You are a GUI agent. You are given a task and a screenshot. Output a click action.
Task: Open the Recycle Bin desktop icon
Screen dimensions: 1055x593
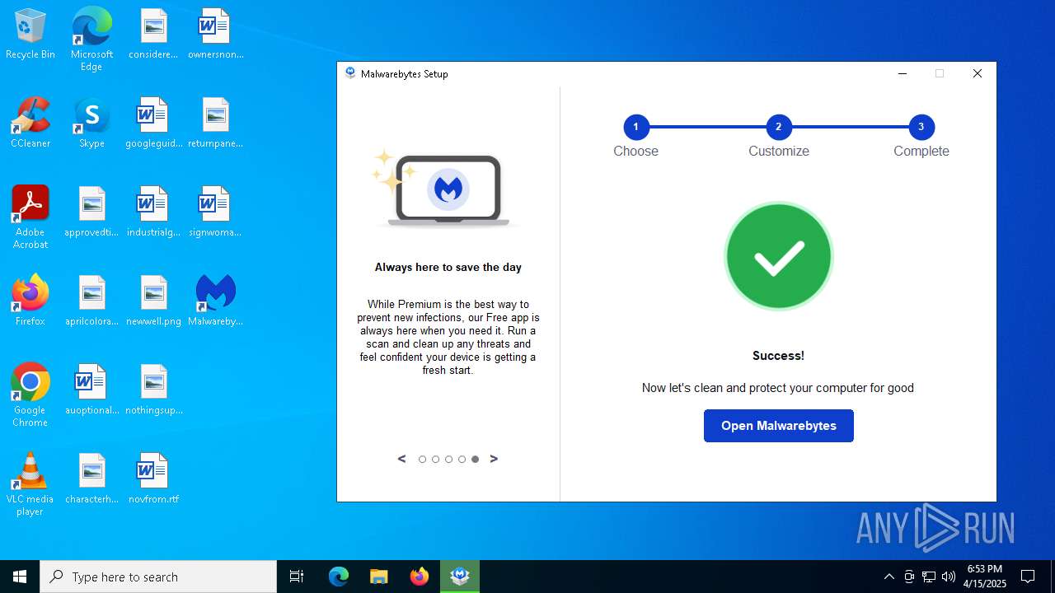[x=30, y=35]
